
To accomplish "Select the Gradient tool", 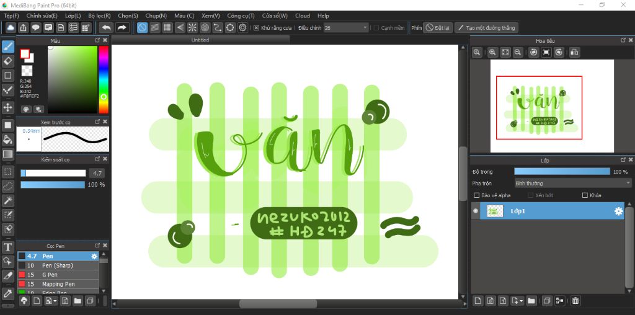I will (x=7, y=154).
